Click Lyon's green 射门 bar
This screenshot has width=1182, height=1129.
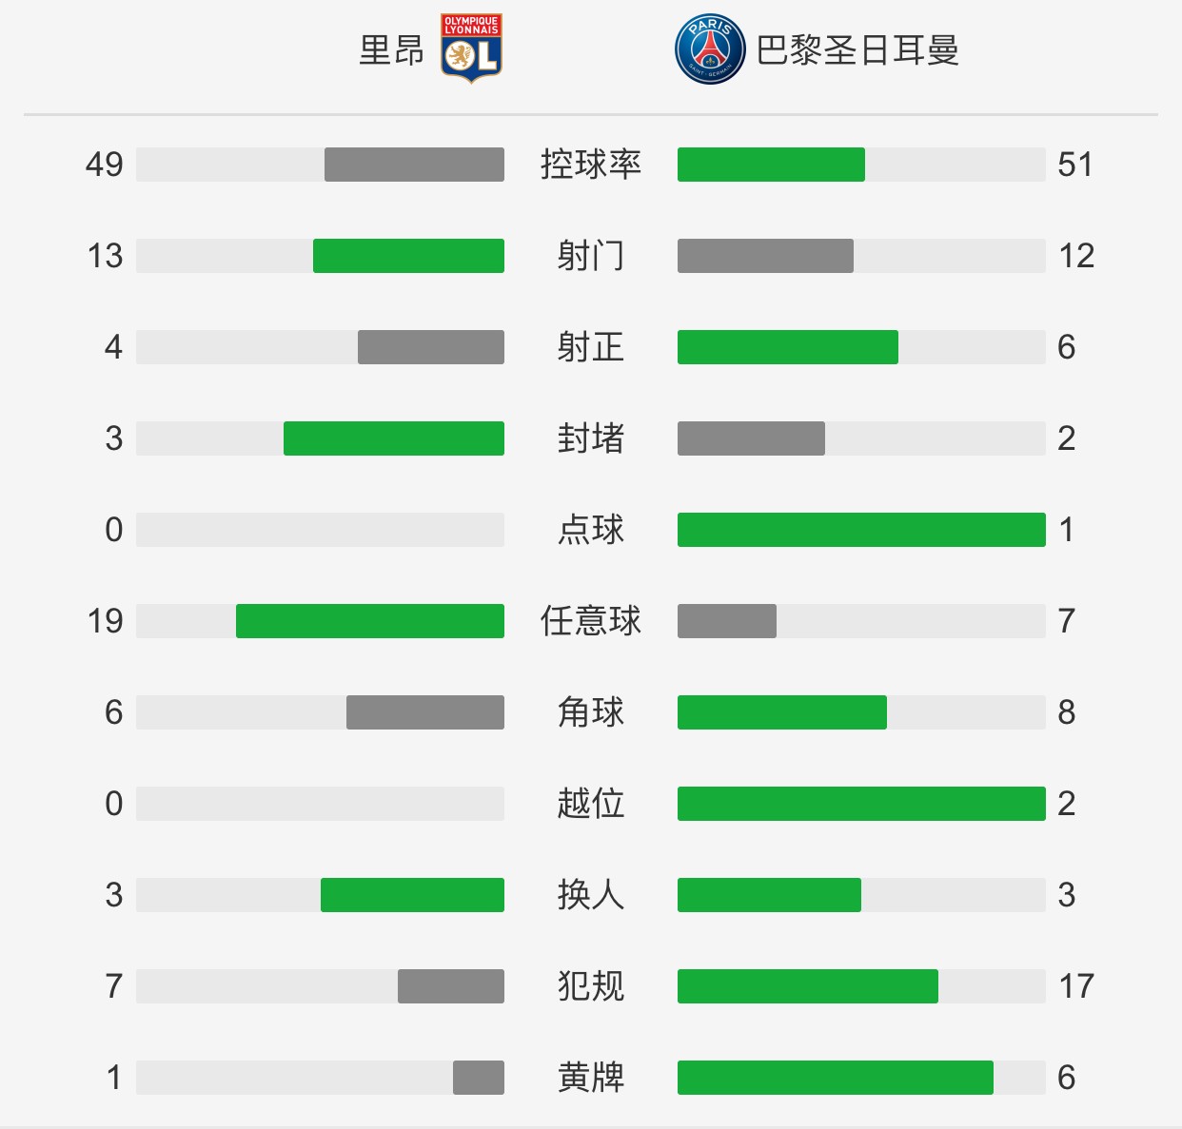click(408, 256)
